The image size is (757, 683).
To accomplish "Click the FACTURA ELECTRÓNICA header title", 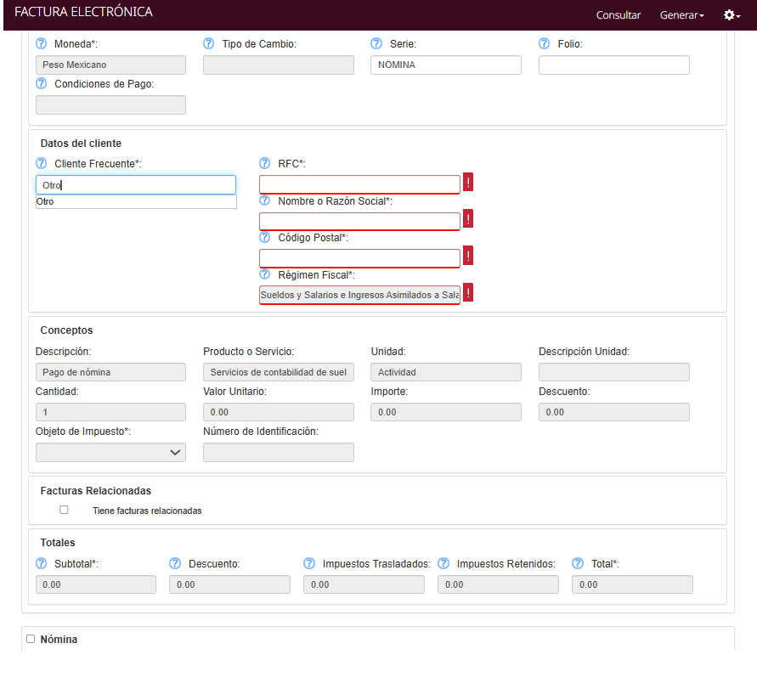I will [83, 12].
